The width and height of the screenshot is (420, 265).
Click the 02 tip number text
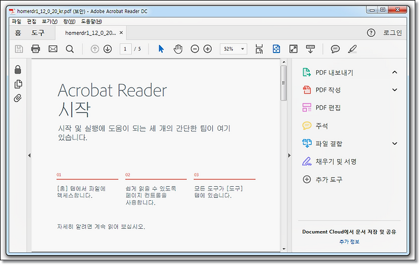tap(128, 175)
